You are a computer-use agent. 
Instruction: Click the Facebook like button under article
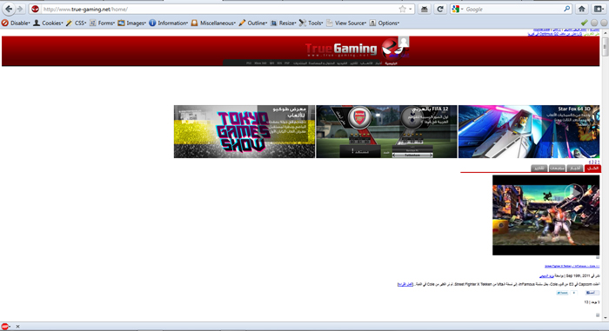pos(592,293)
